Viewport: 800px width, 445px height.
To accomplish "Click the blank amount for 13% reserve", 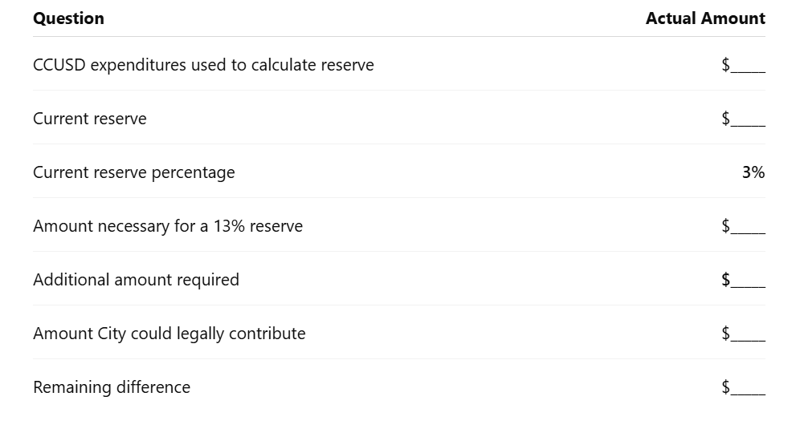I will 743,226.
